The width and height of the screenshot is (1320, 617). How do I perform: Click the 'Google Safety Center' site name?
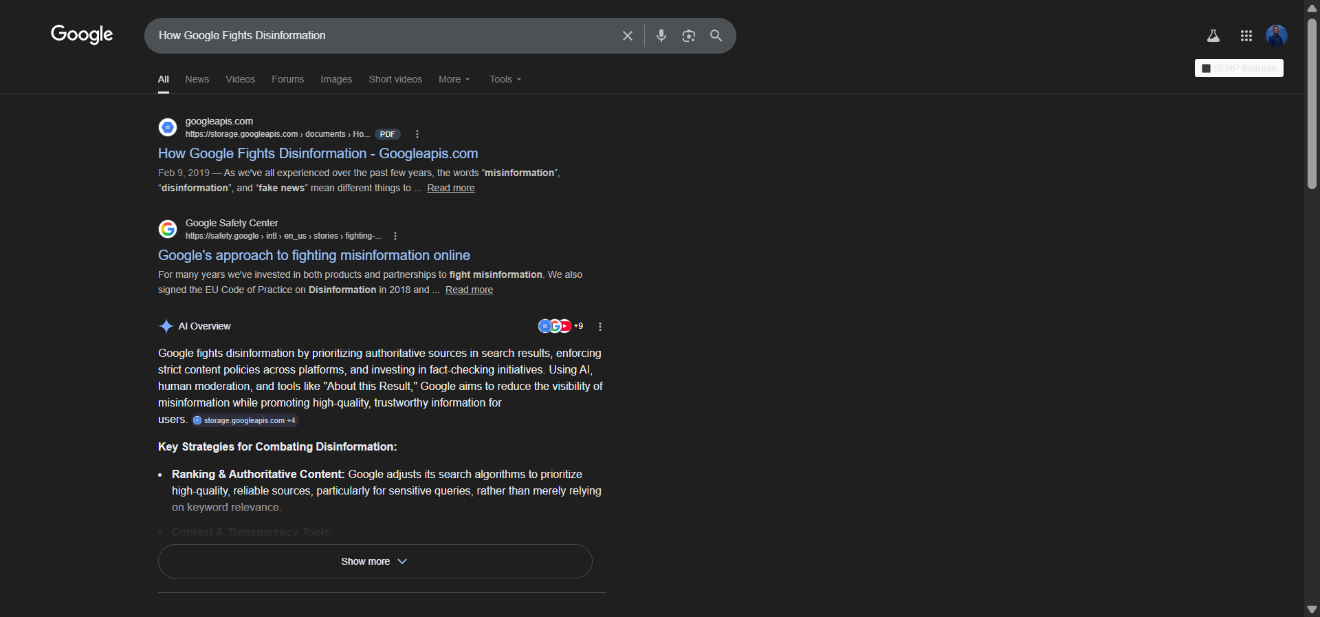click(232, 223)
